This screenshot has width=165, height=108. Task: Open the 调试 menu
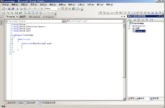click(x=53, y=4)
